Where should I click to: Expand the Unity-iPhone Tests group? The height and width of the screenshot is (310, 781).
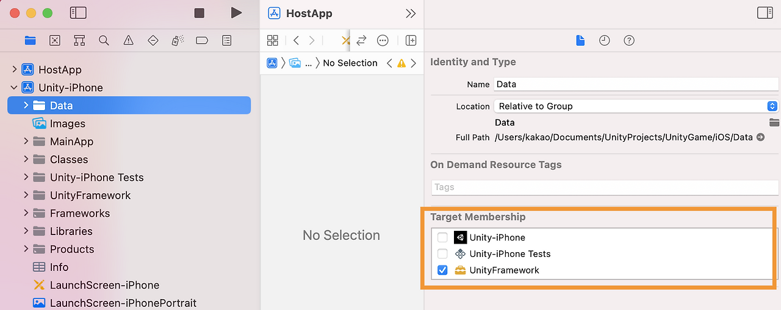[26, 177]
